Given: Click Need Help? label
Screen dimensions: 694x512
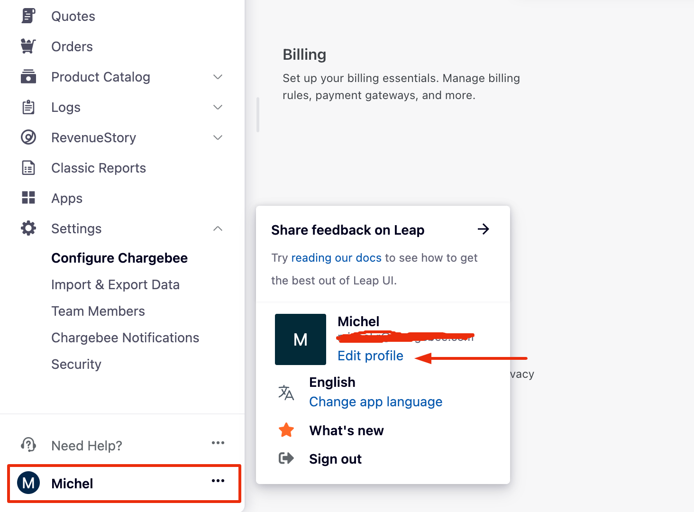Looking at the screenshot, I should pyautogui.click(x=87, y=446).
